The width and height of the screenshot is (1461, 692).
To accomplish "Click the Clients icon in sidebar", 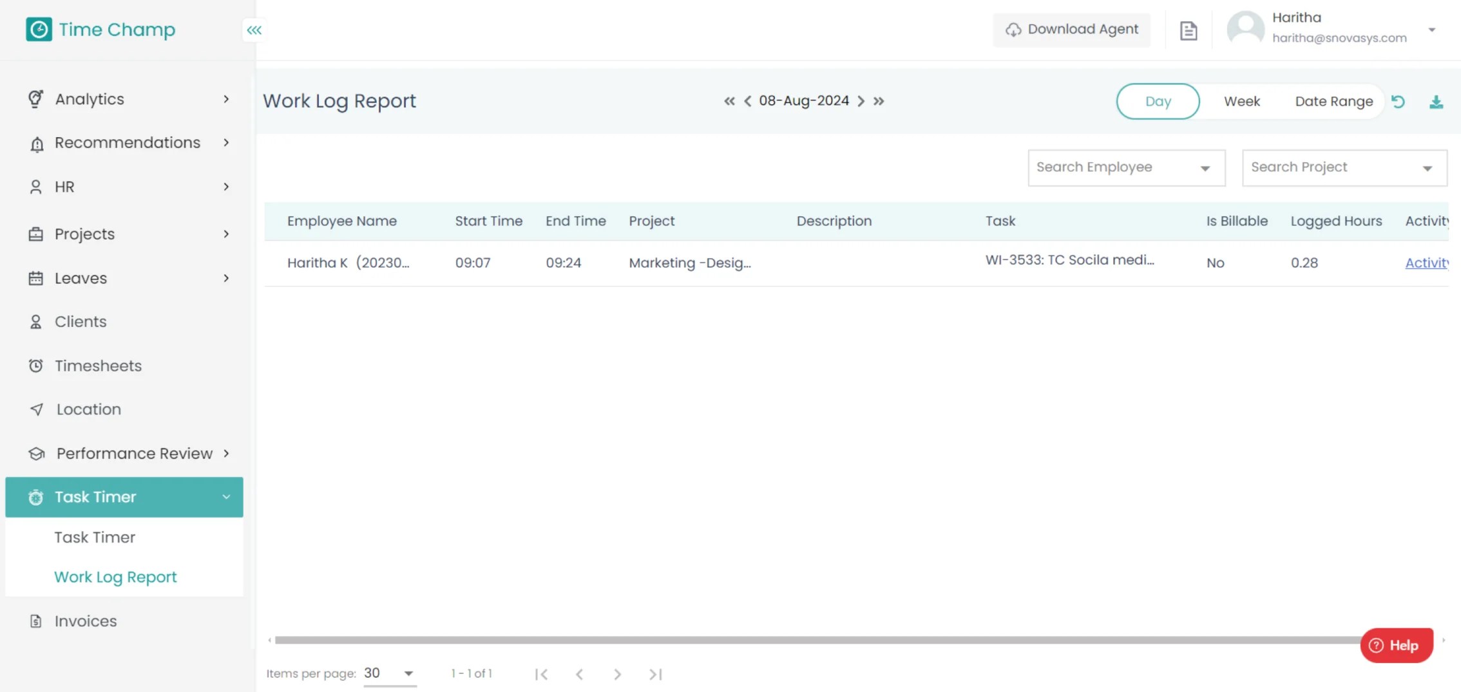I will [x=36, y=322].
